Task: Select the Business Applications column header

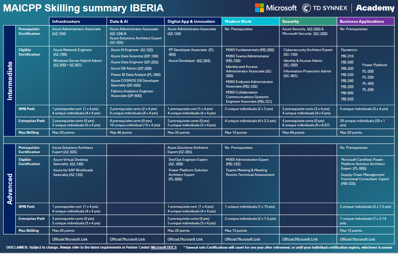Action: (x=366, y=21)
